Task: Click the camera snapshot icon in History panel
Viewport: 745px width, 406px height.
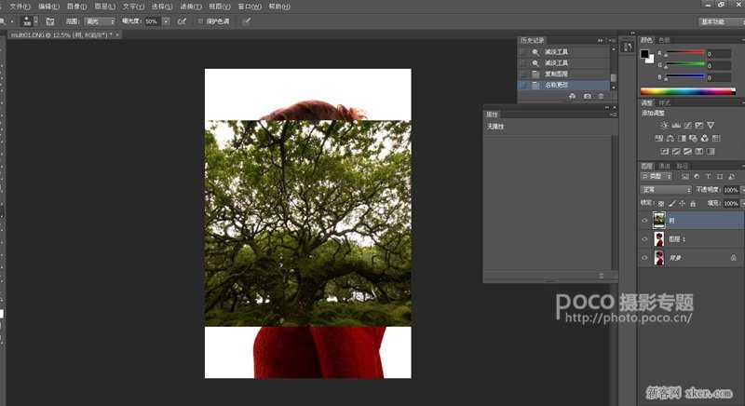Action: point(586,95)
